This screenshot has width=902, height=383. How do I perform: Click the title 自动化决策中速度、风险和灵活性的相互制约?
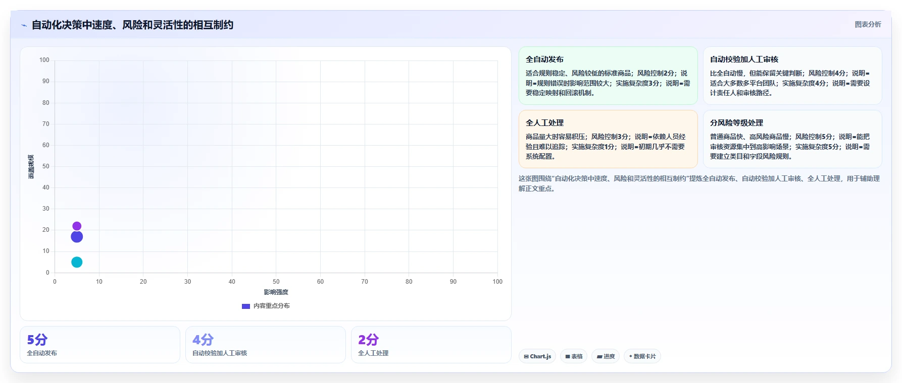coord(132,25)
